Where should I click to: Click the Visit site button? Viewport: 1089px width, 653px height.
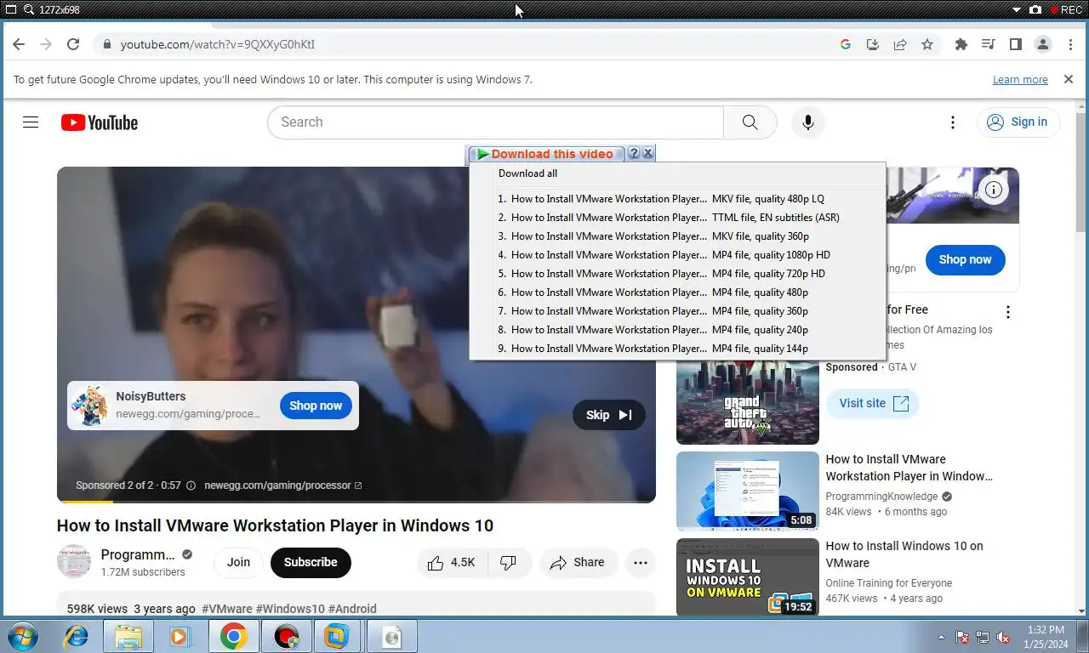click(x=873, y=403)
